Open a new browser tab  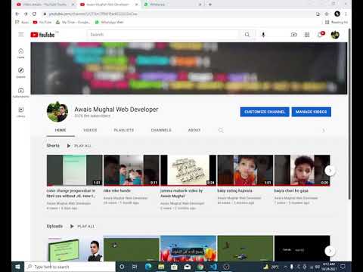tap(210, 5)
